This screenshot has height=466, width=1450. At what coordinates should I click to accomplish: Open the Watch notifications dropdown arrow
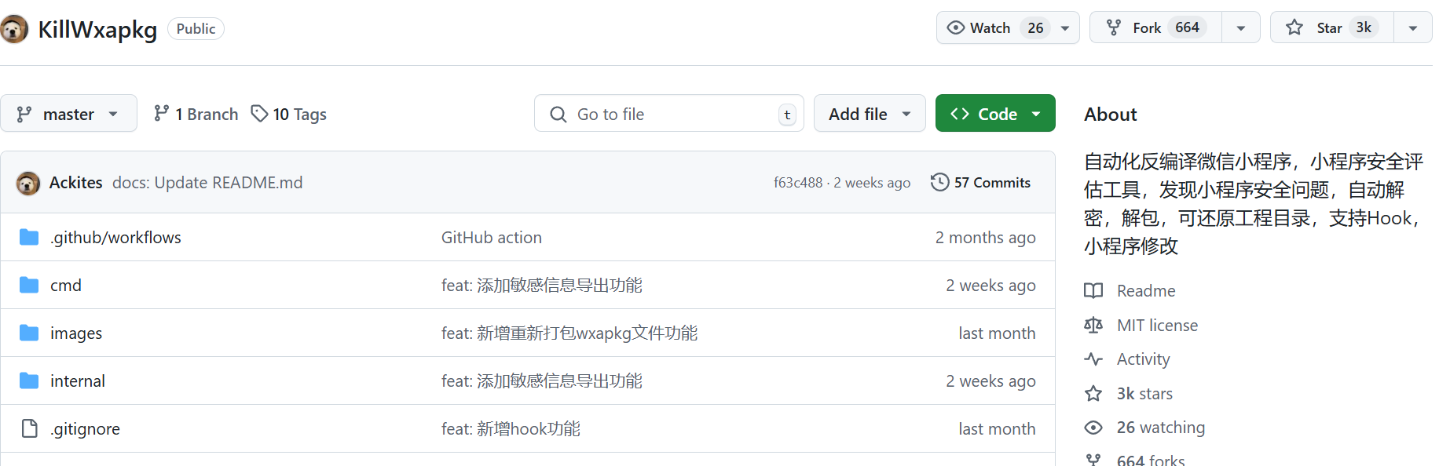[1065, 28]
